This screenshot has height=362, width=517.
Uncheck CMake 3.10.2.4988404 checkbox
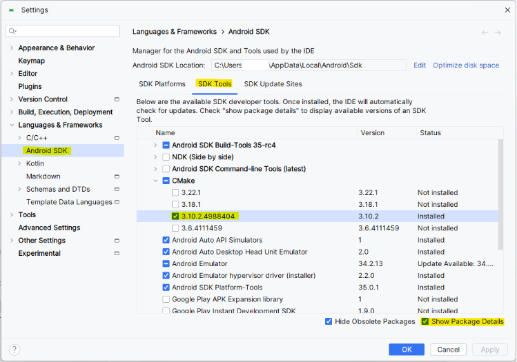pos(175,217)
